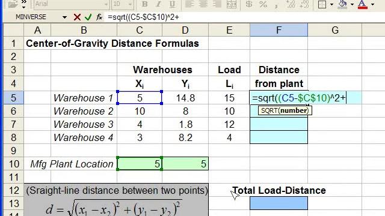
Task: Click Warehouse 1 load cell showing 15
Action: (x=229, y=98)
